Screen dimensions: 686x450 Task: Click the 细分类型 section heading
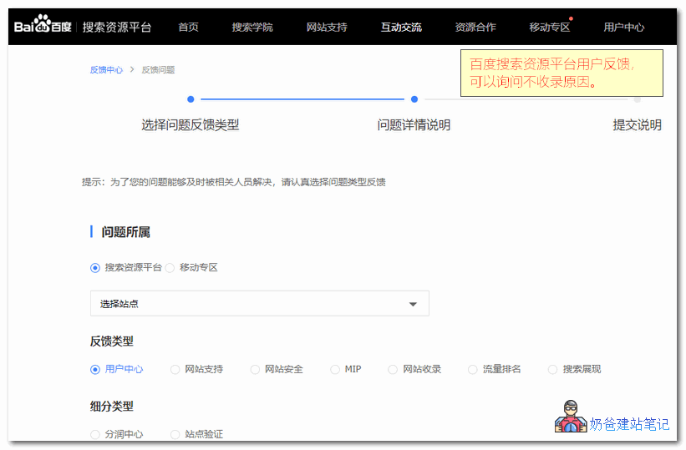(112, 407)
